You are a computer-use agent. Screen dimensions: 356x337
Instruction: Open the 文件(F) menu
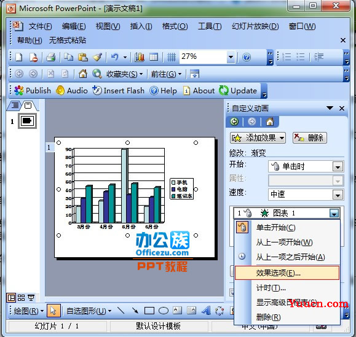(x=40, y=26)
